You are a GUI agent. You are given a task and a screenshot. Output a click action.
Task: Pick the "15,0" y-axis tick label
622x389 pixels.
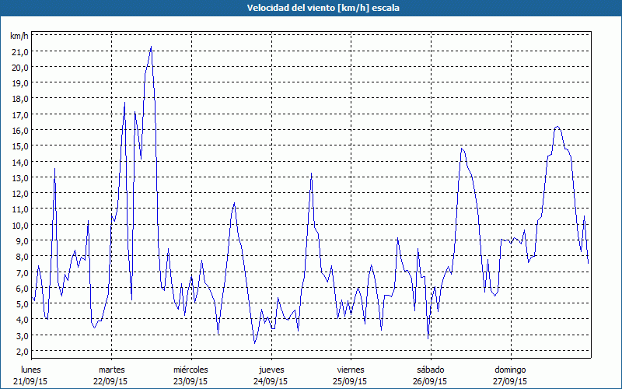pyautogui.click(x=19, y=145)
